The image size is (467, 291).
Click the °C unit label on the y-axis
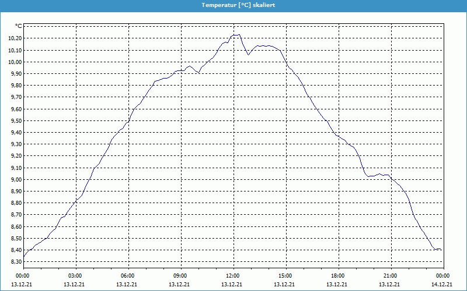pos(18,26)
